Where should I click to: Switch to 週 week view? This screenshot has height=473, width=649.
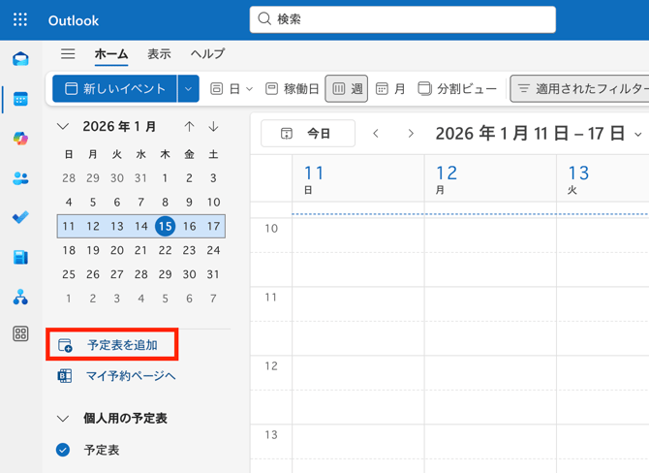[347, 88]
